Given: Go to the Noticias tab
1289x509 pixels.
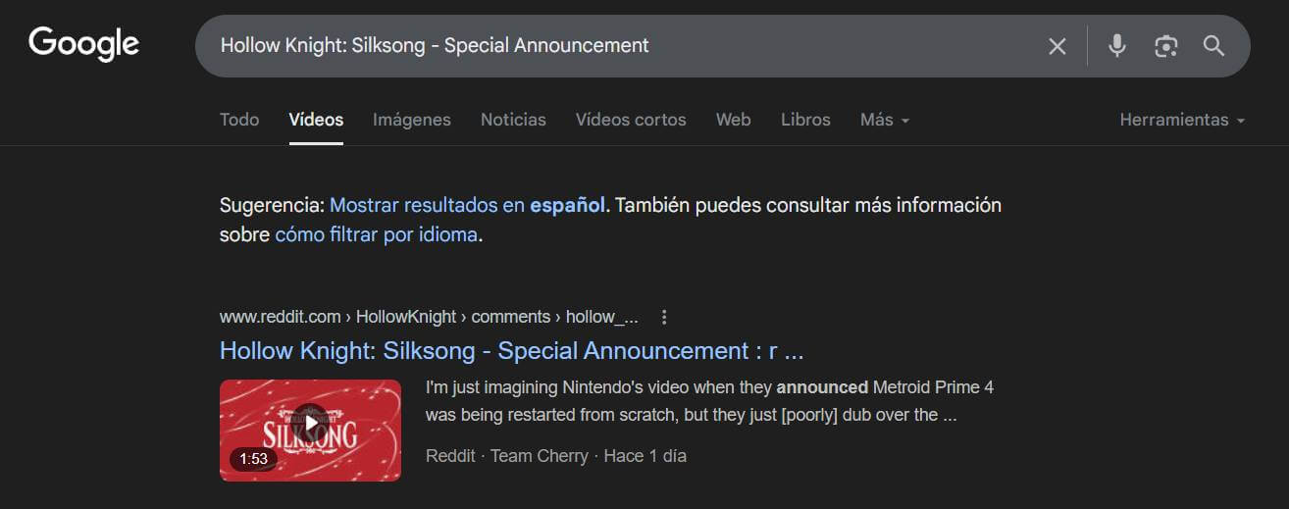Looking at the screenshot, I should (x=513, y=120).
